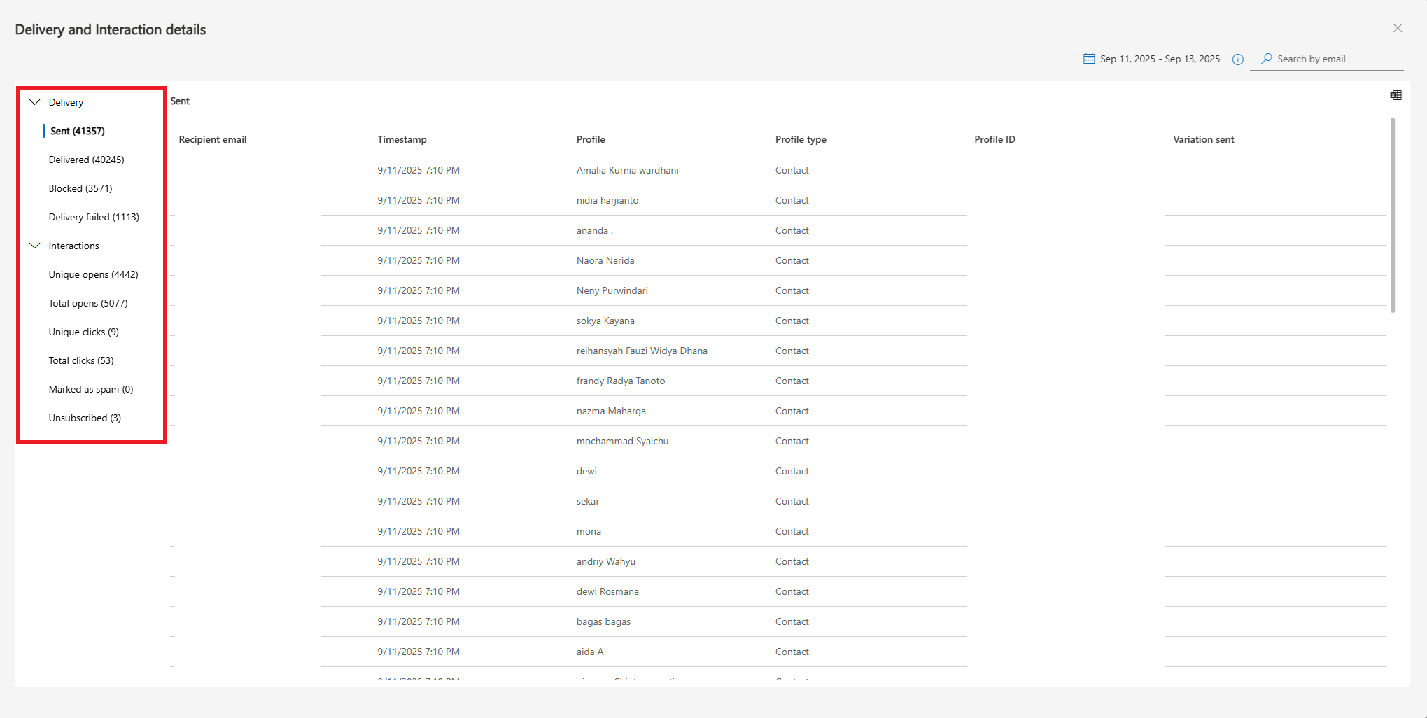The image size is (1427, 718).
Task: Open dewi Rosmana profile
Action: [x=607, y=591]
